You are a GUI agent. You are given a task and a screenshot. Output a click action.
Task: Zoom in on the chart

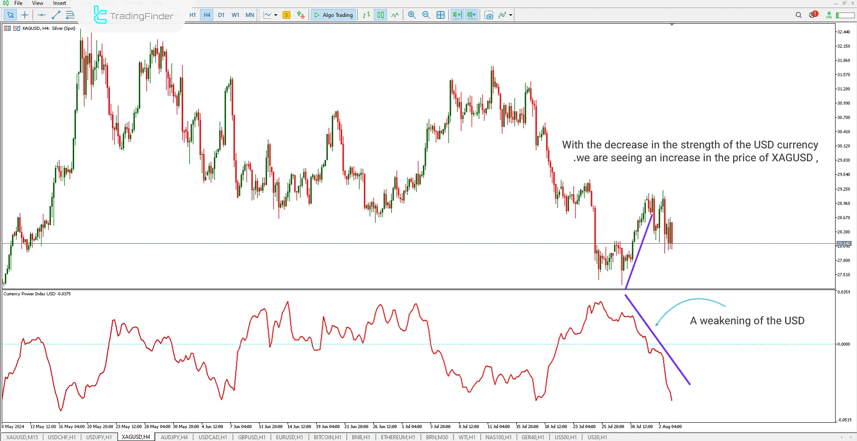pos(411,15)
